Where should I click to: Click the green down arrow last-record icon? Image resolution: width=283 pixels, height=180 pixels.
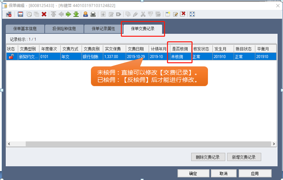coord(76,14)
